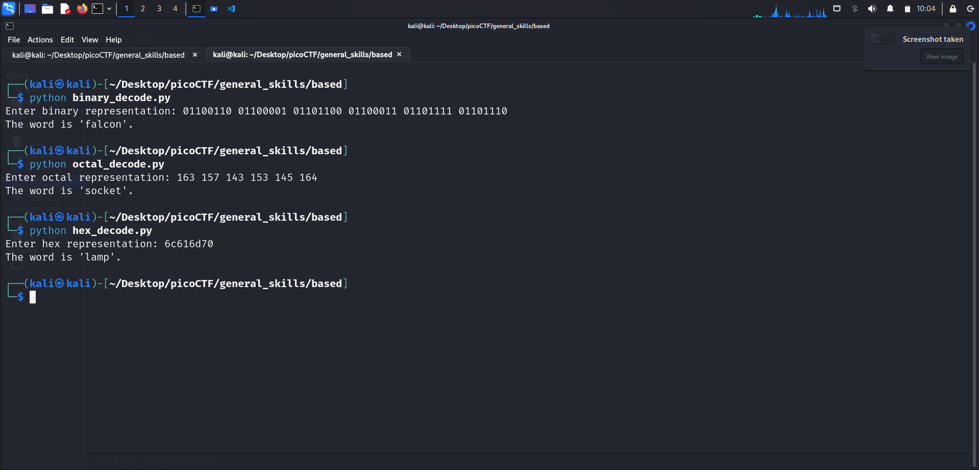Image resolution: width=979 pixels, height=470 pixels.
Task: Click the Visual Studio Code taskbar icon
Action: click(231, 9)
